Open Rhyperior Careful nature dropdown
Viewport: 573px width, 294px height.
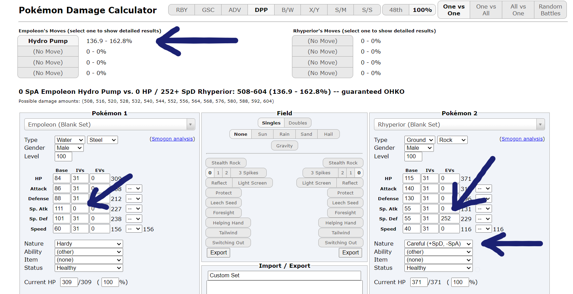coord(439,244)
